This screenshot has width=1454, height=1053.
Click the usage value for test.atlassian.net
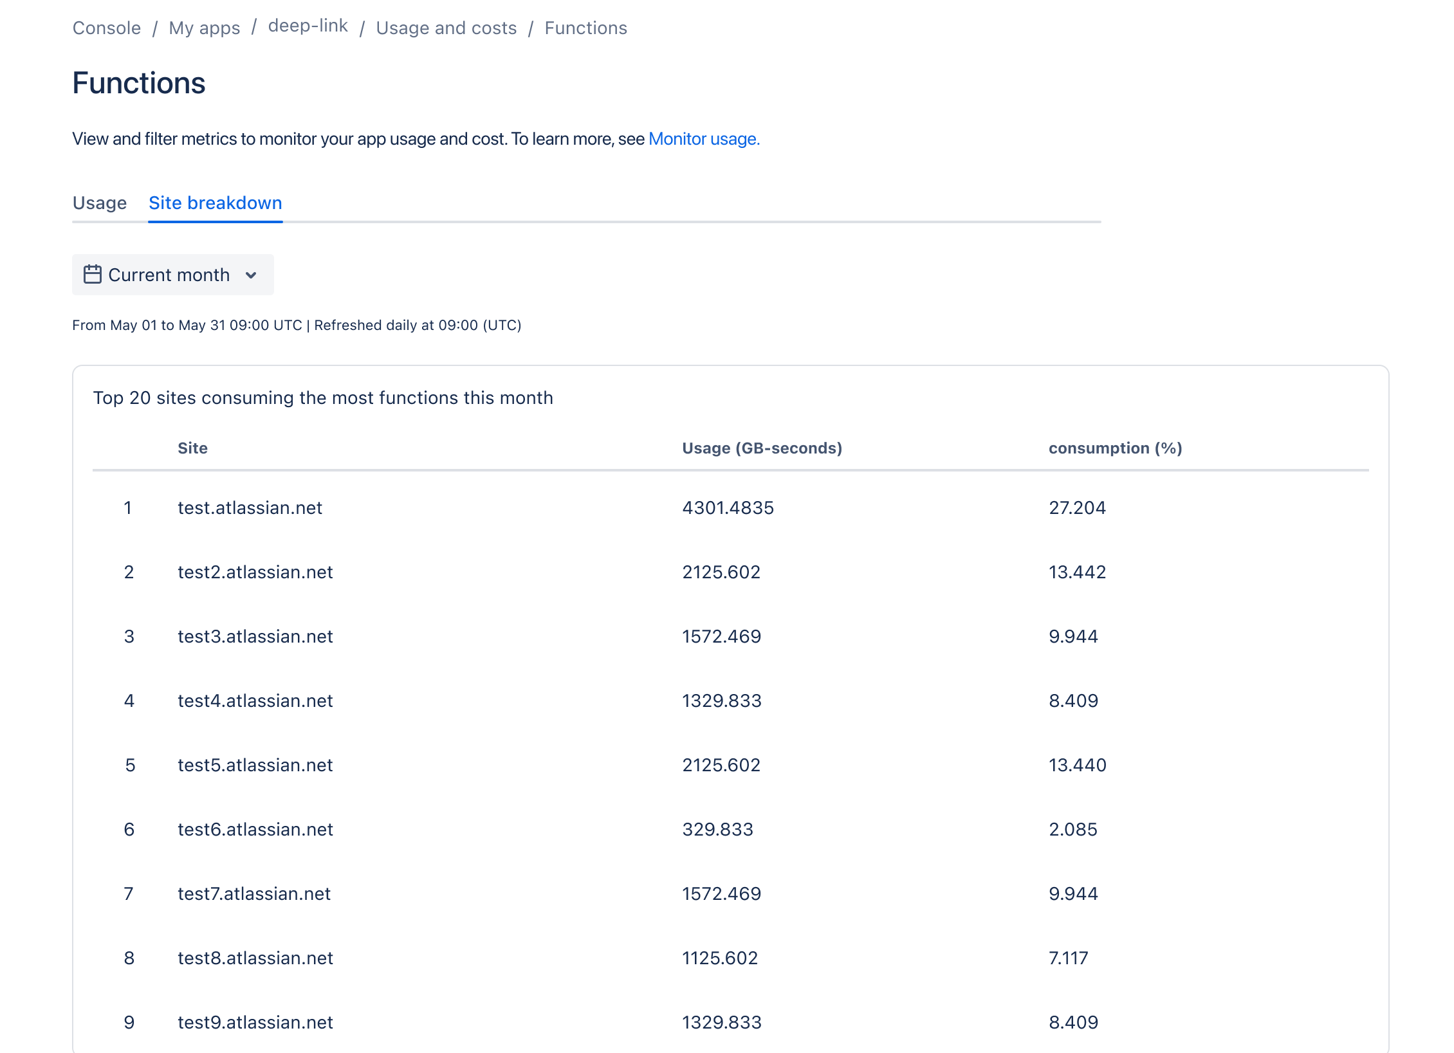tap(729, 508)
